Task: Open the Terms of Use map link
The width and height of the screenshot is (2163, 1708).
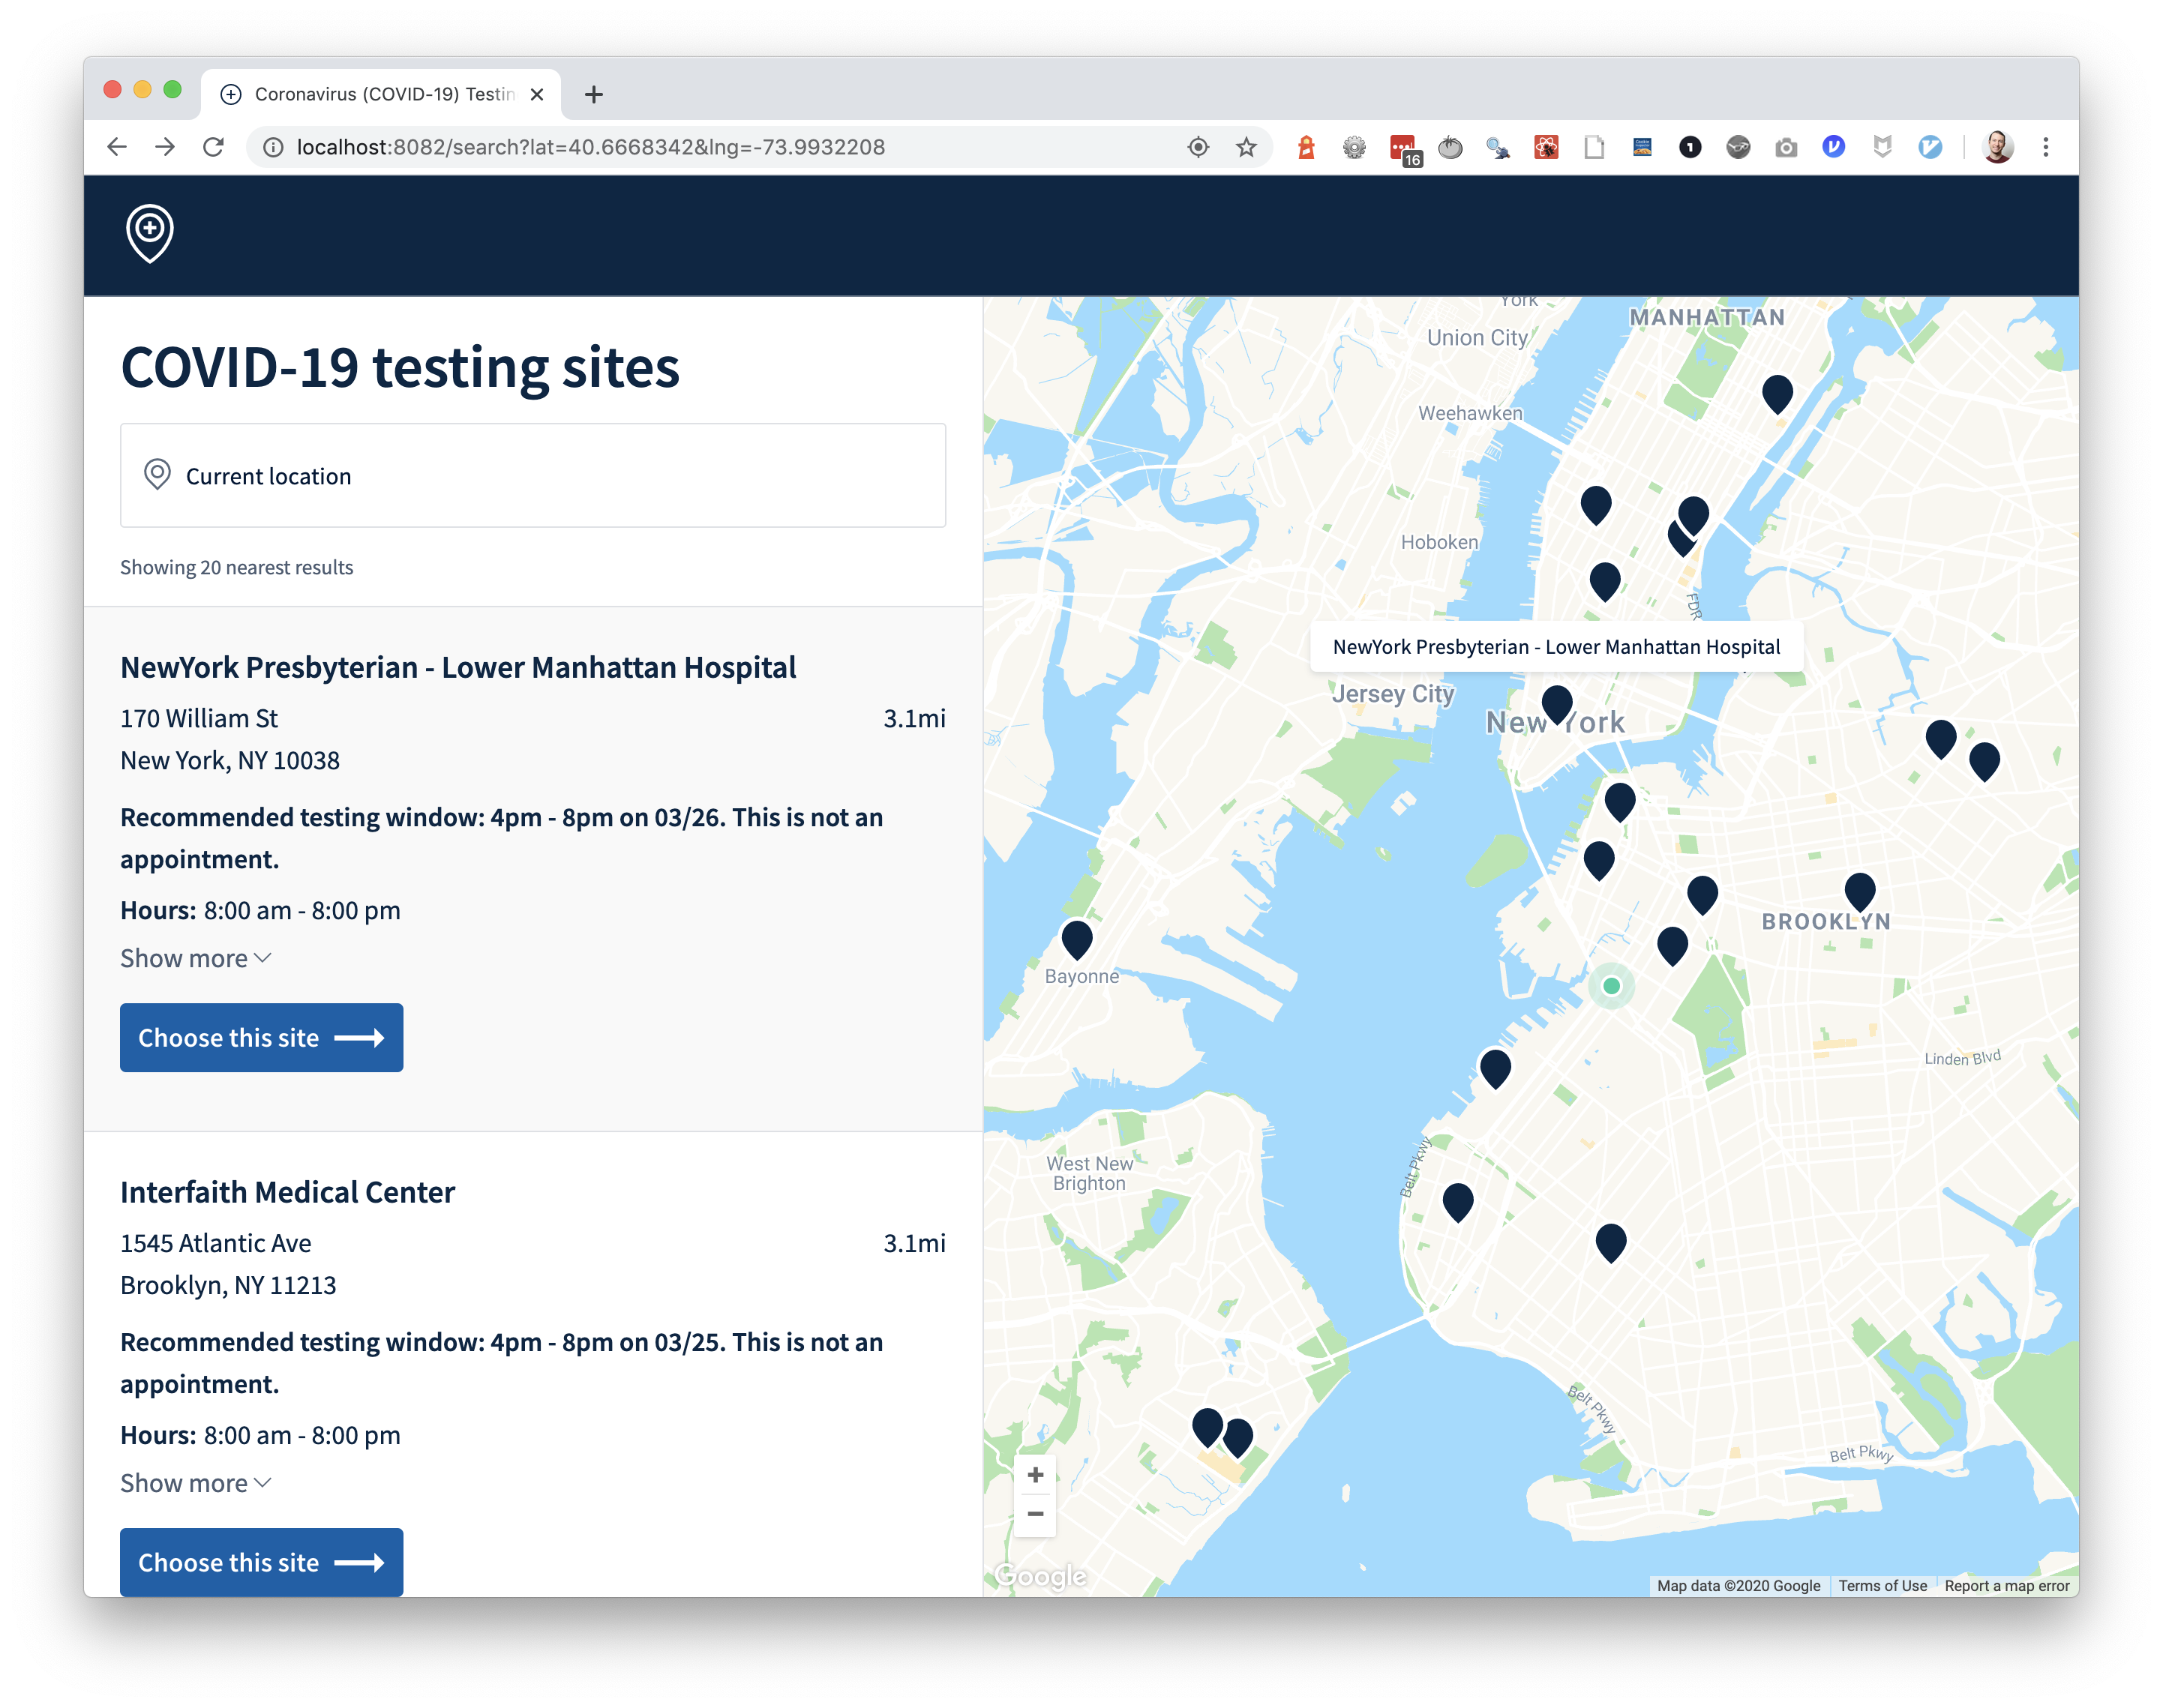Action: [x=1882, y=1586]
